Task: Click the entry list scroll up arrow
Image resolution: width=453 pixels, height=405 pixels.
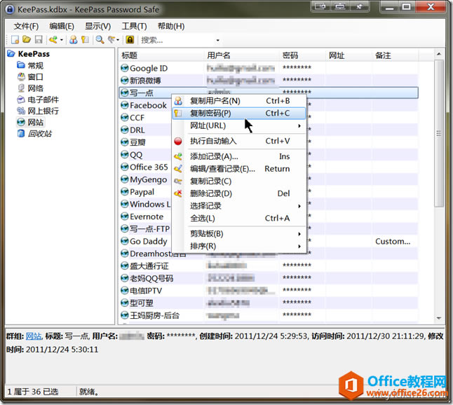Action: click(x=439, y=54)
